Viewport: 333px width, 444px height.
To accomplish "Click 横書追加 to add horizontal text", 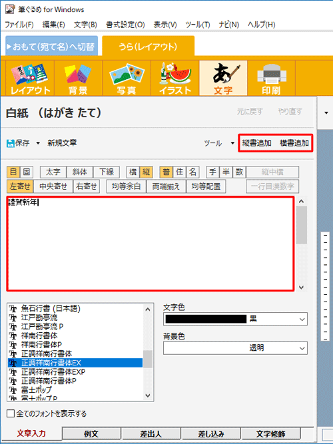I will pos(294,143).
